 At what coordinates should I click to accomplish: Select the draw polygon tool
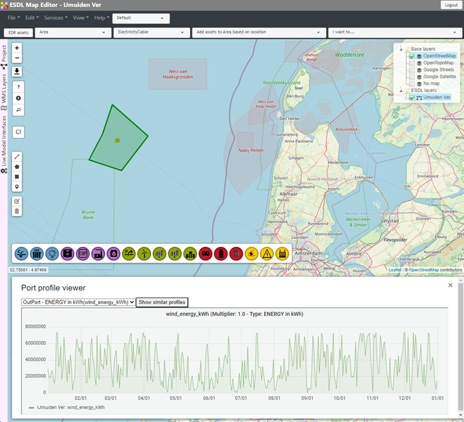pos(17,166)
